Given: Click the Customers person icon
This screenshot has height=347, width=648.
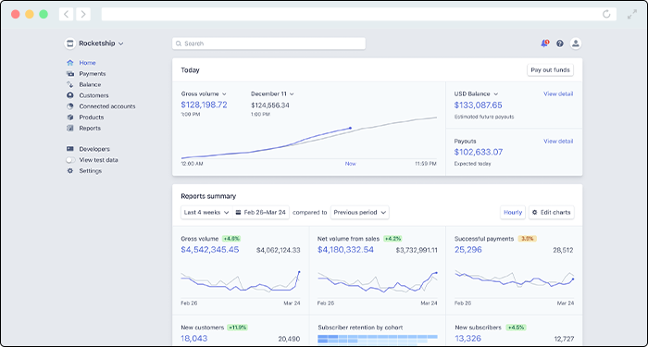Looking at the screenshot, I should pyautogui.click(x=69, y=95).
